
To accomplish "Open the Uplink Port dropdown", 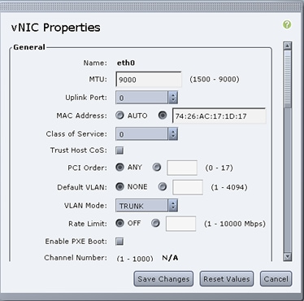I will [x=146, y=98].
